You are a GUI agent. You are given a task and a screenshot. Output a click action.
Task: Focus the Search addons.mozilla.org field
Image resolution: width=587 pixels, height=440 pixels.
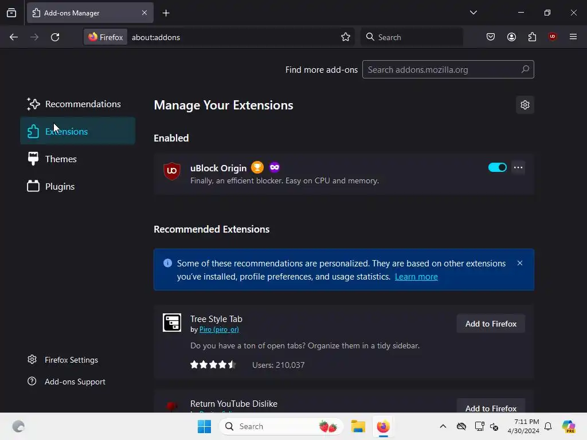[448, 69]
